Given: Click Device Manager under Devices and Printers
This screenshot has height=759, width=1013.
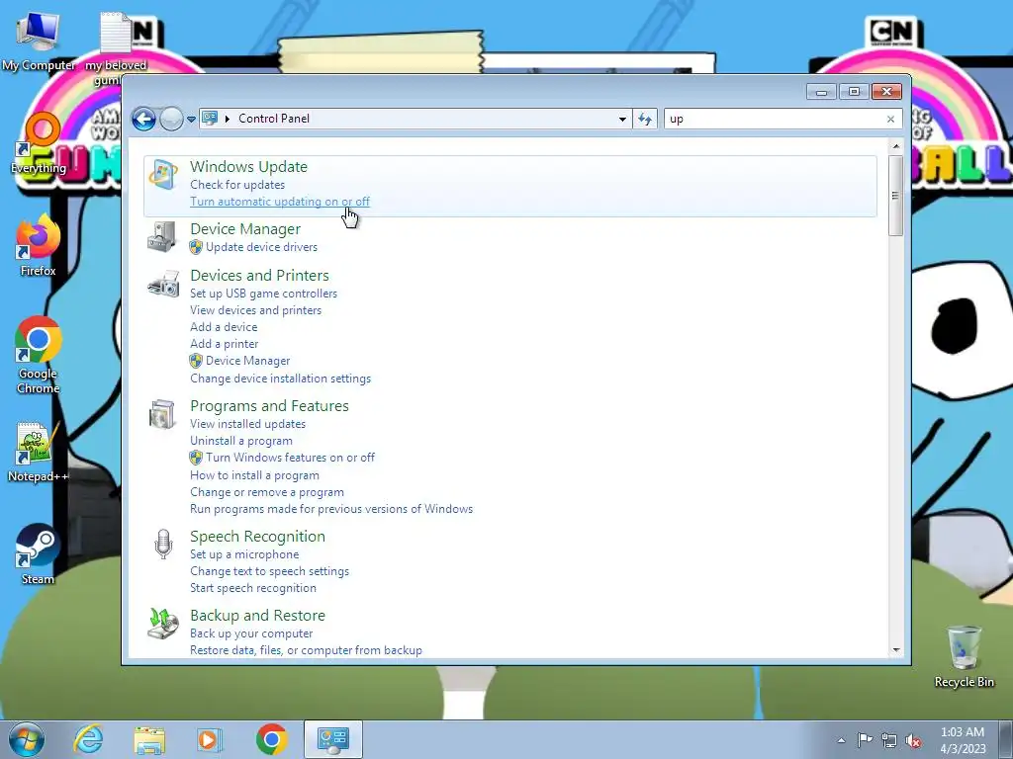Looking at the screenshot, I should (x=247, y=361).
